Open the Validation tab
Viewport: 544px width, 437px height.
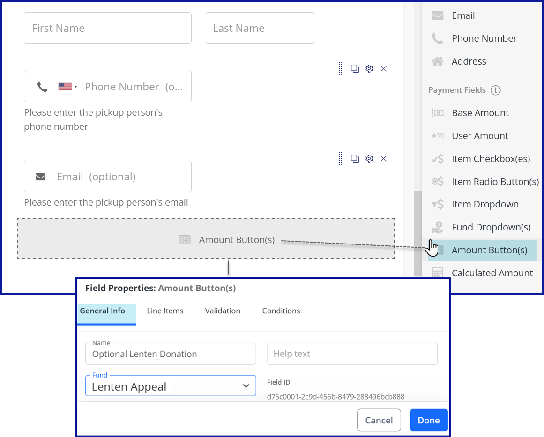tap(223, 311)
